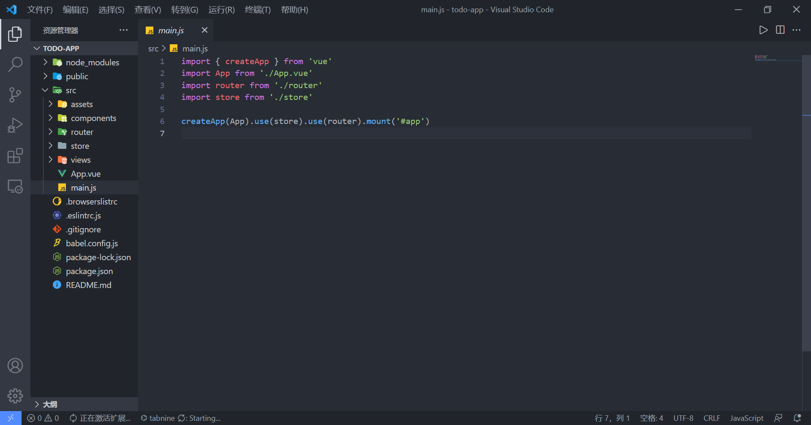Screen dimensions: 811x425
Task: Expand the public folder
Action: tap(84, 76)
